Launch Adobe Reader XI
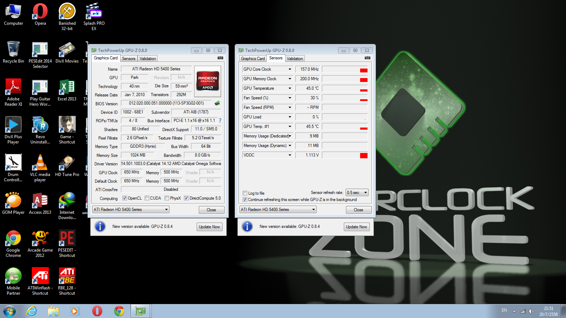This screenshot has width=566, height=318. click(x=13, y=93)
